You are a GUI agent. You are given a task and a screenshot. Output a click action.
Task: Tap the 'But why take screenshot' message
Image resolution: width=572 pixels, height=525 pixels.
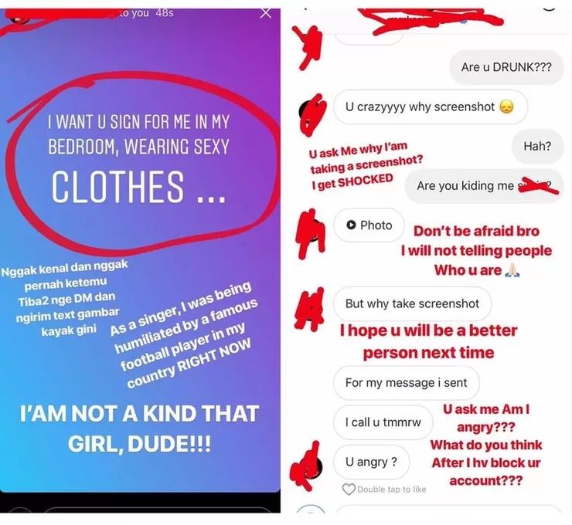[412, 303]
